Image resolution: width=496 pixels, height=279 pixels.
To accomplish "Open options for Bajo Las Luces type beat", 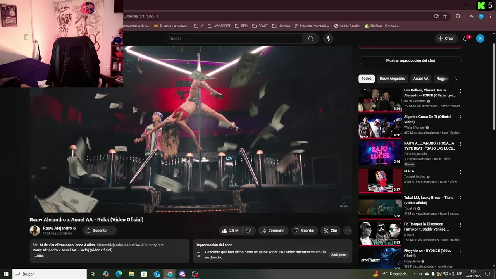I will coord(460,144).
